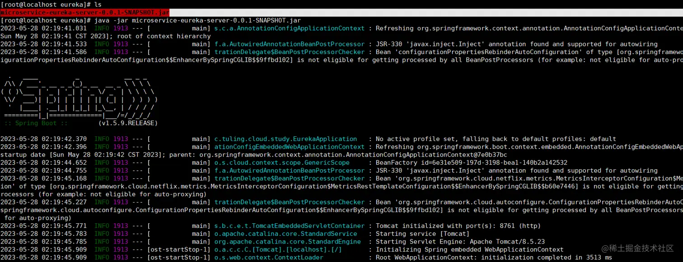The image size is (683, 262).
Task: Click version text (v1.5.9.RELEASE)
Action: (x=128, y=123)
